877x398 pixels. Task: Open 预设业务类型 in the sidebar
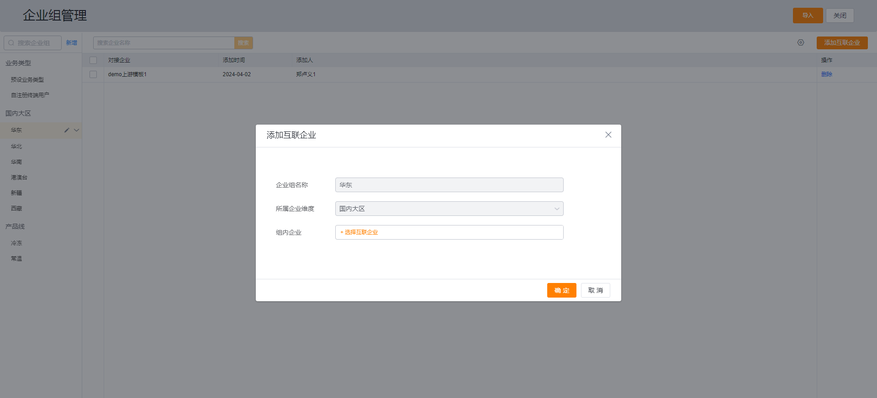pyautogui.click(x=27, y=80)
